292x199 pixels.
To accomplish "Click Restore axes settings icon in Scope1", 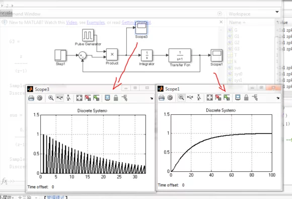I will pyautogui.click(x=227, y=98).
